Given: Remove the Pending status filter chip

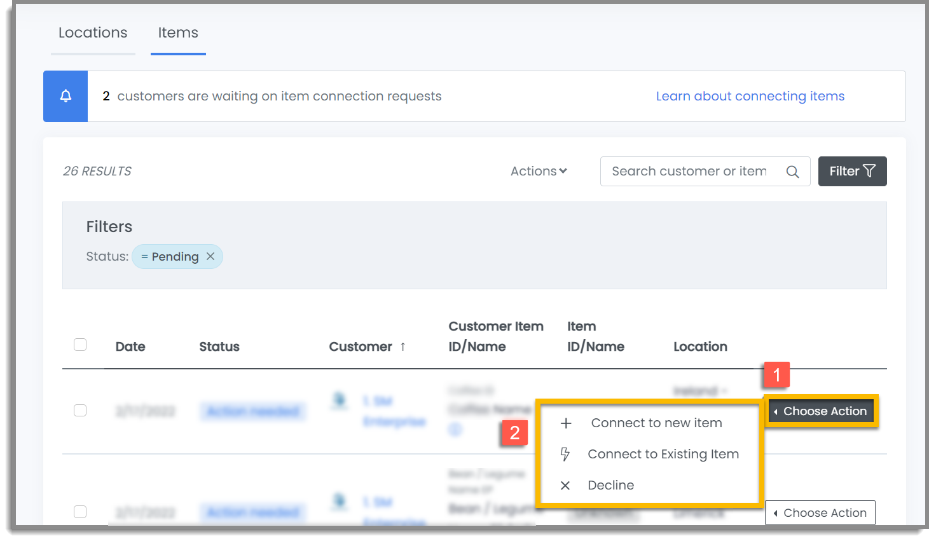Looking at the screenshot, I should (210, 256).
